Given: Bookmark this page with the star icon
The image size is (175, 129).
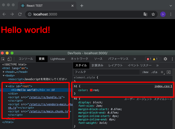Looking at the screenshot, I should pyautogui.click(x=153, y=14).
